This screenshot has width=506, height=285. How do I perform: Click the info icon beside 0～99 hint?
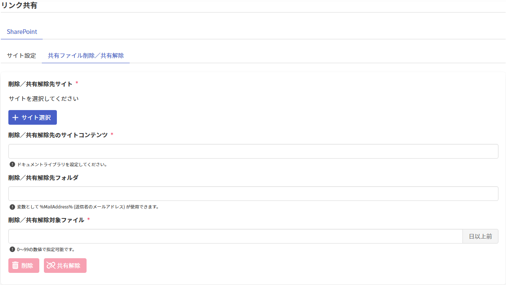12,249
